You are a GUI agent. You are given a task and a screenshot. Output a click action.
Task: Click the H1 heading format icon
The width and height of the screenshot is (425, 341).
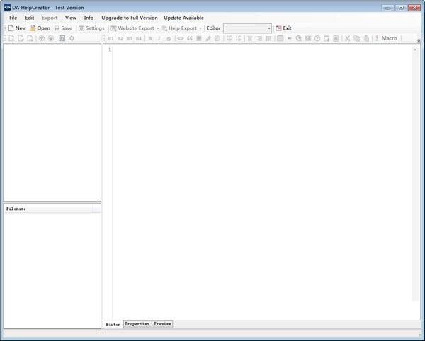pos(110,38)
